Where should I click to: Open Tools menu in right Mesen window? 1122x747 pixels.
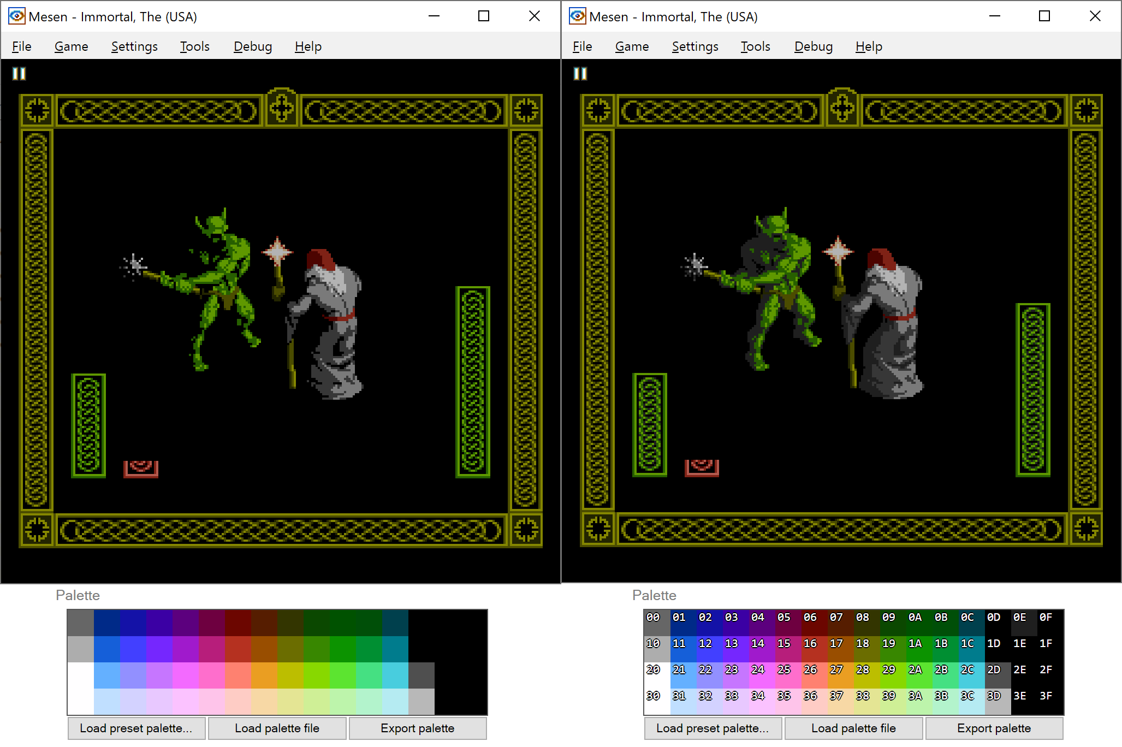pos(755,46)
